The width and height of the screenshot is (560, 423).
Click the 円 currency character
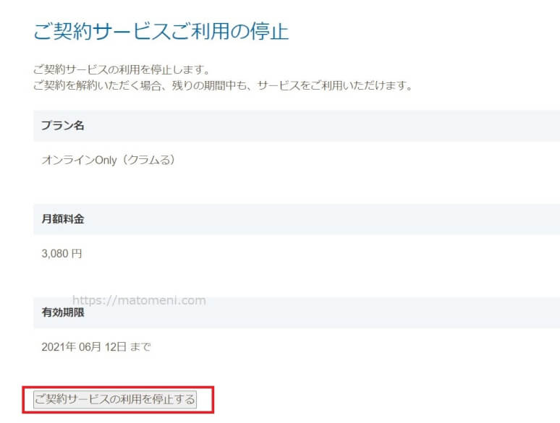[77, 254]
